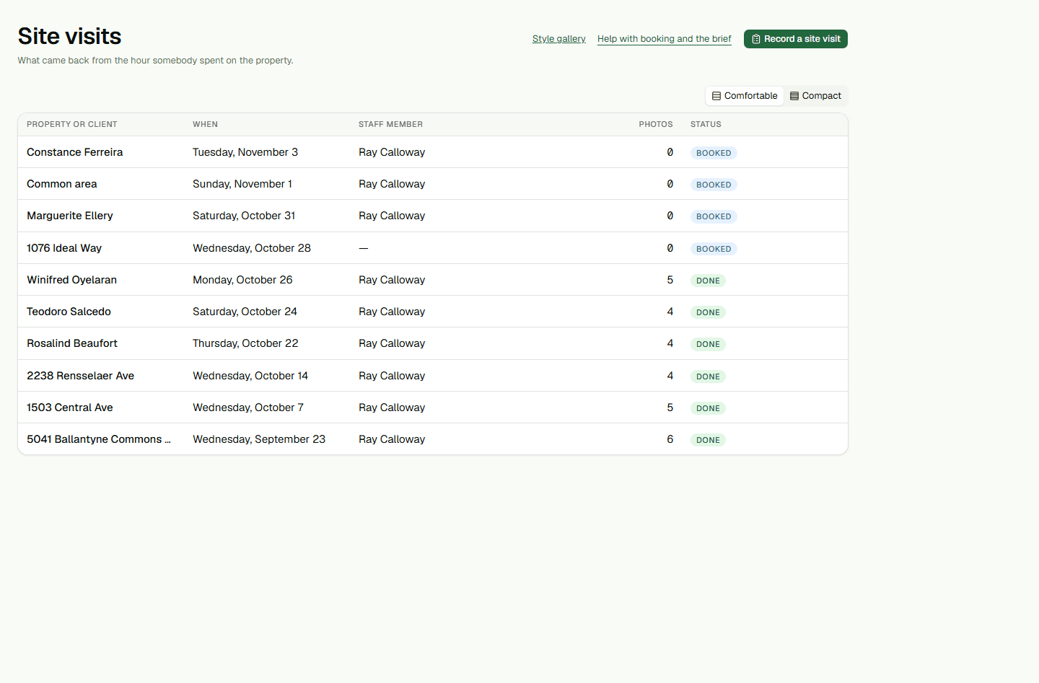
Task: Open Help with booking and the brief
Action: click(x=665, y=39)
